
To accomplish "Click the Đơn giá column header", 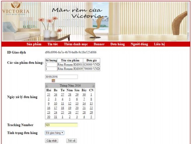I will 92,60.
